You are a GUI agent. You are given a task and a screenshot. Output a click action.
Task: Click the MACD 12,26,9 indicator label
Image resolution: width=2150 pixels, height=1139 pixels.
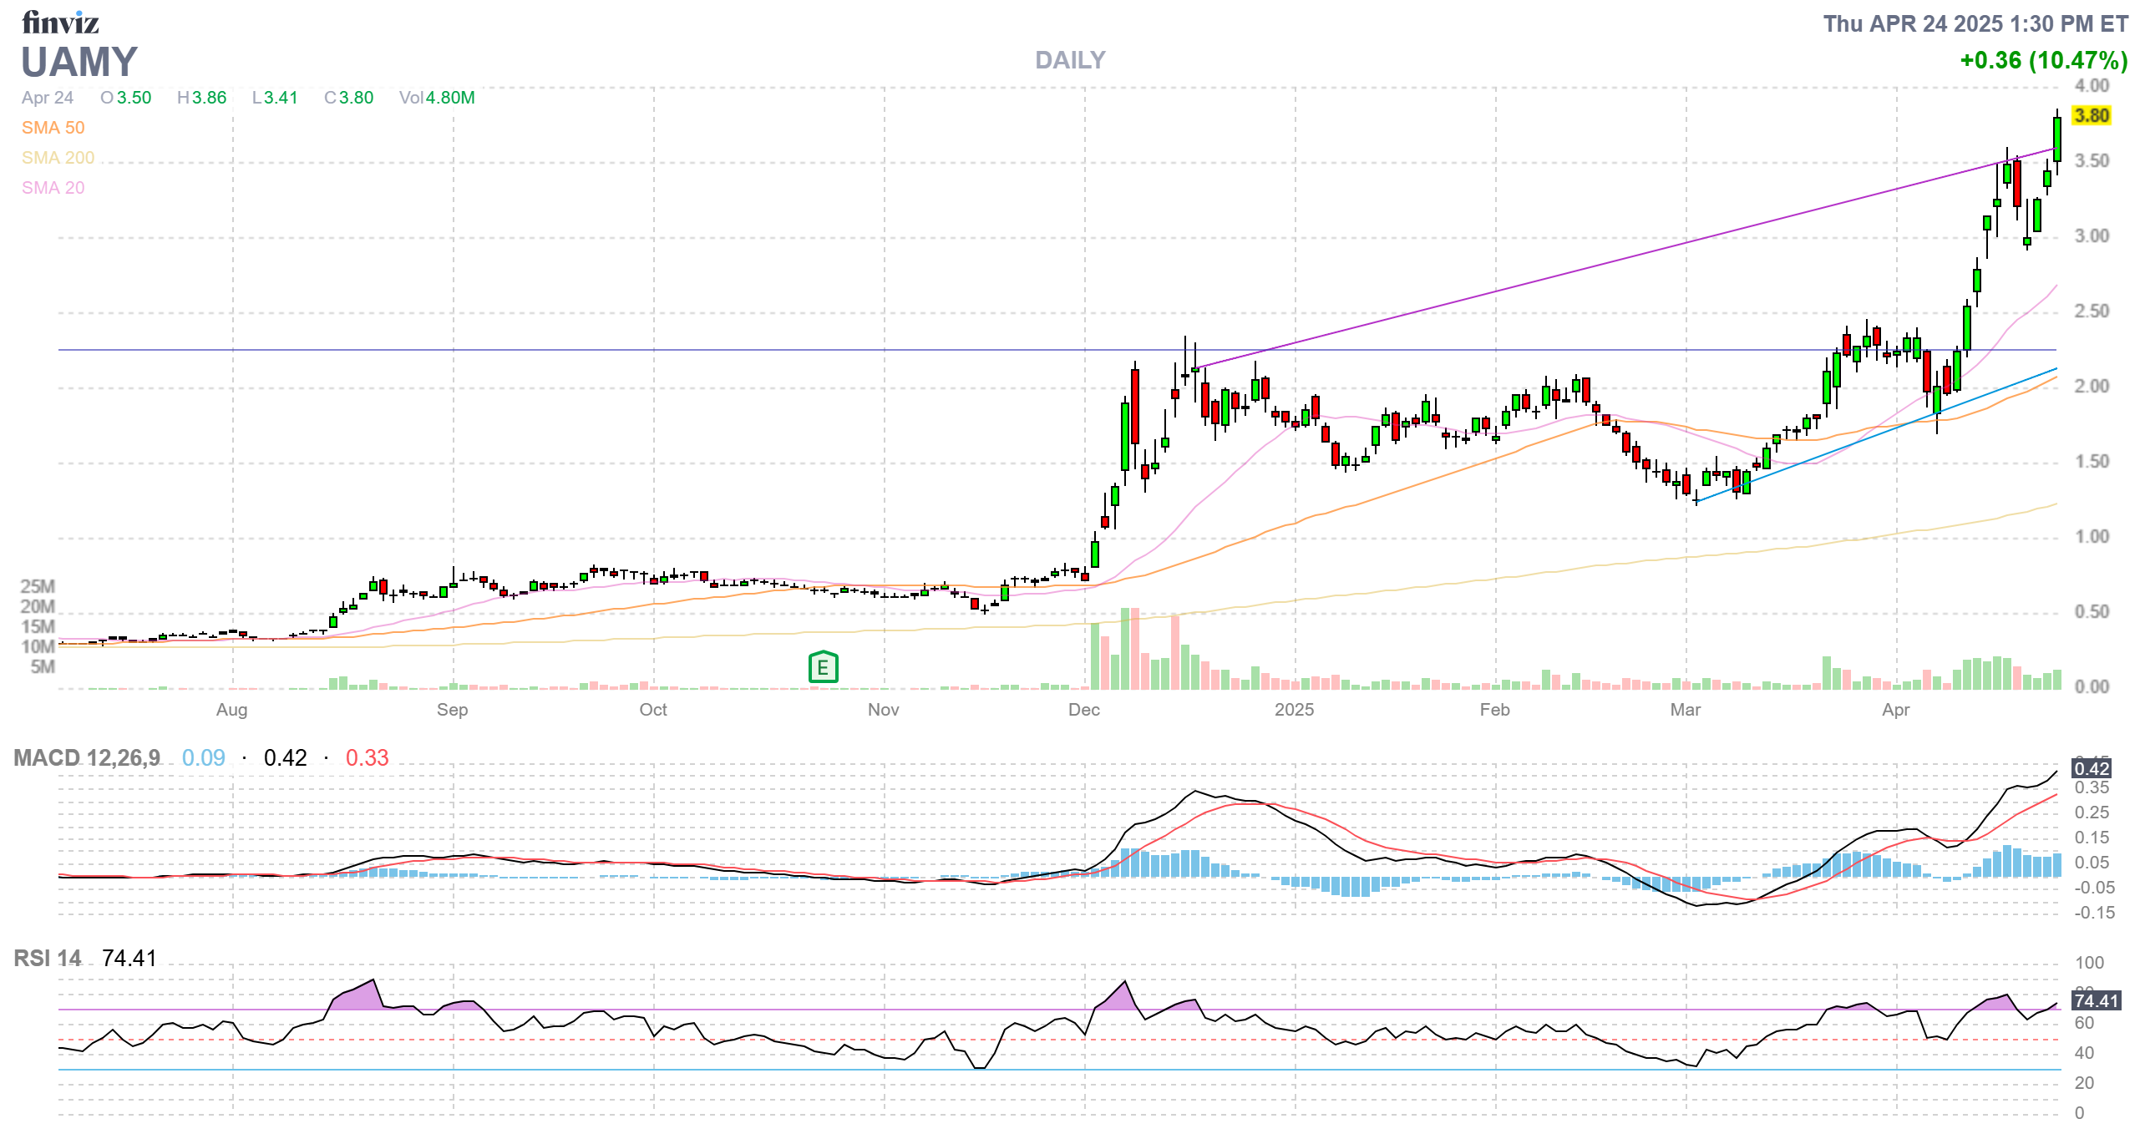(87, 757)
